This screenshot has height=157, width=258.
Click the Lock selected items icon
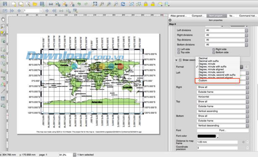146,4
